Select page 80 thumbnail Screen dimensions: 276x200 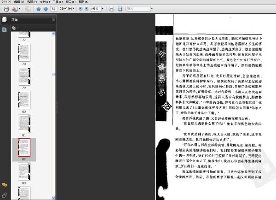(24, 100)
